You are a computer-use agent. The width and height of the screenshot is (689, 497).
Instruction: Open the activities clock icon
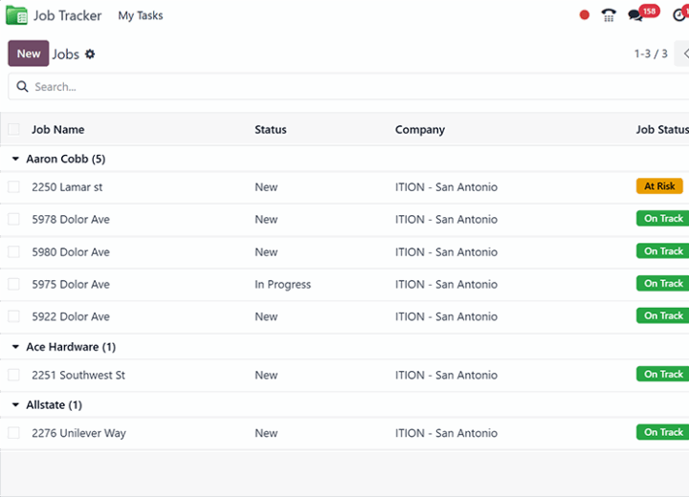tap(680, 14)
